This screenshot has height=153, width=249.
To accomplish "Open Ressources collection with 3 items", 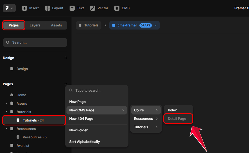I will pos(34,137).
